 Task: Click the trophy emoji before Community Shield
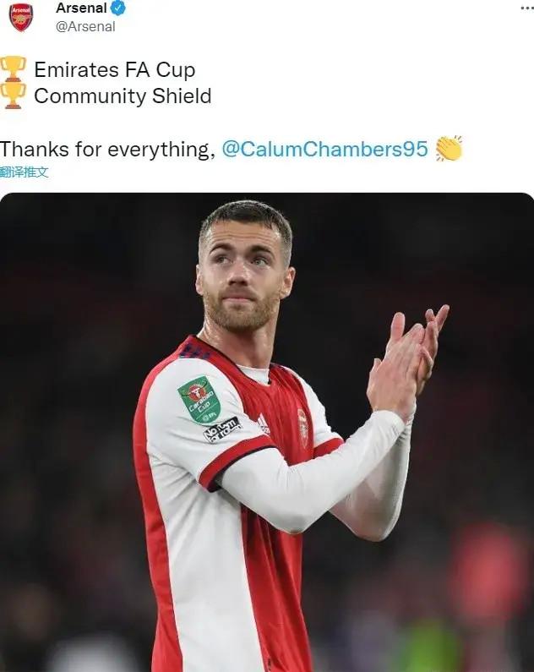[13, 96]
